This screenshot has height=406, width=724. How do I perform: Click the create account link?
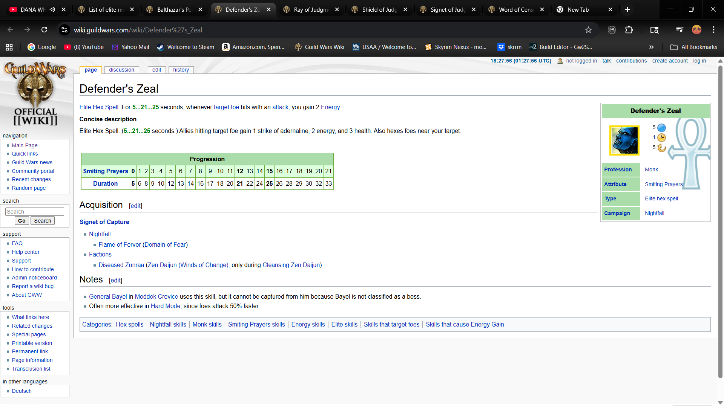670,61
